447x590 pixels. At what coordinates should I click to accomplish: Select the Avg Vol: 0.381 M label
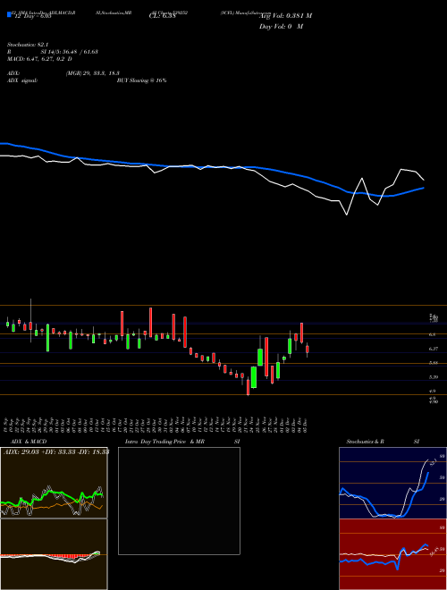285,16
